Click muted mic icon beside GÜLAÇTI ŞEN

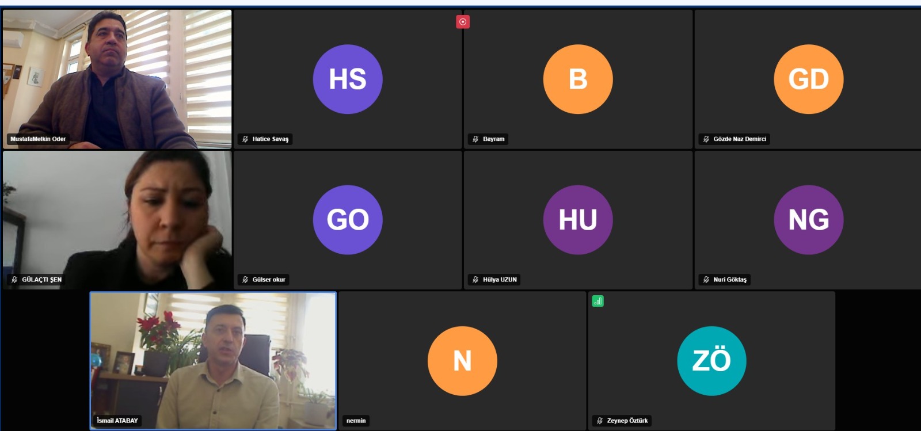(x=14, y=280)
